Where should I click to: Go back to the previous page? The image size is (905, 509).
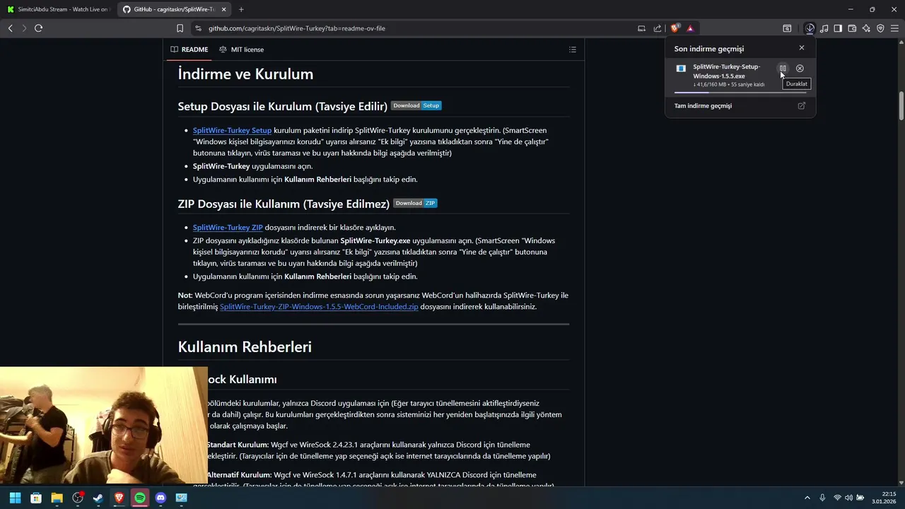click(10, 28)
